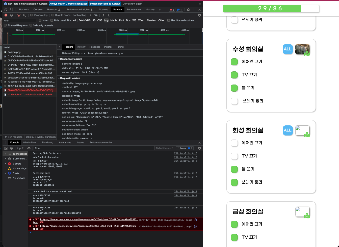Click the Switch DevTools to Korean button
The width and height of the screenshot is (339, 247).
pyautogui.click(x=105, y=4)
